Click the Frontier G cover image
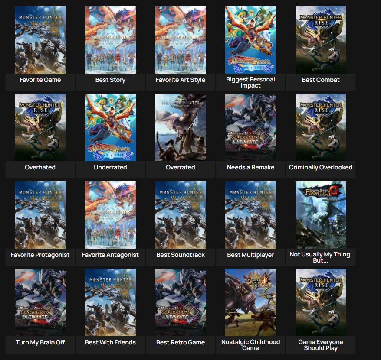Screen dimensions: 381x360 [x=321, y=215]
